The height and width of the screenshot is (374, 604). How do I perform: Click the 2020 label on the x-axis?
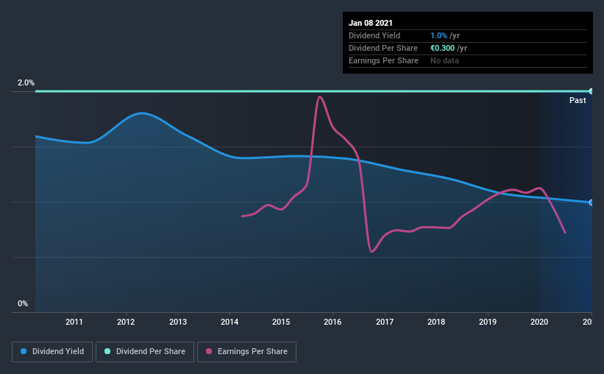[x=539, y=322]
